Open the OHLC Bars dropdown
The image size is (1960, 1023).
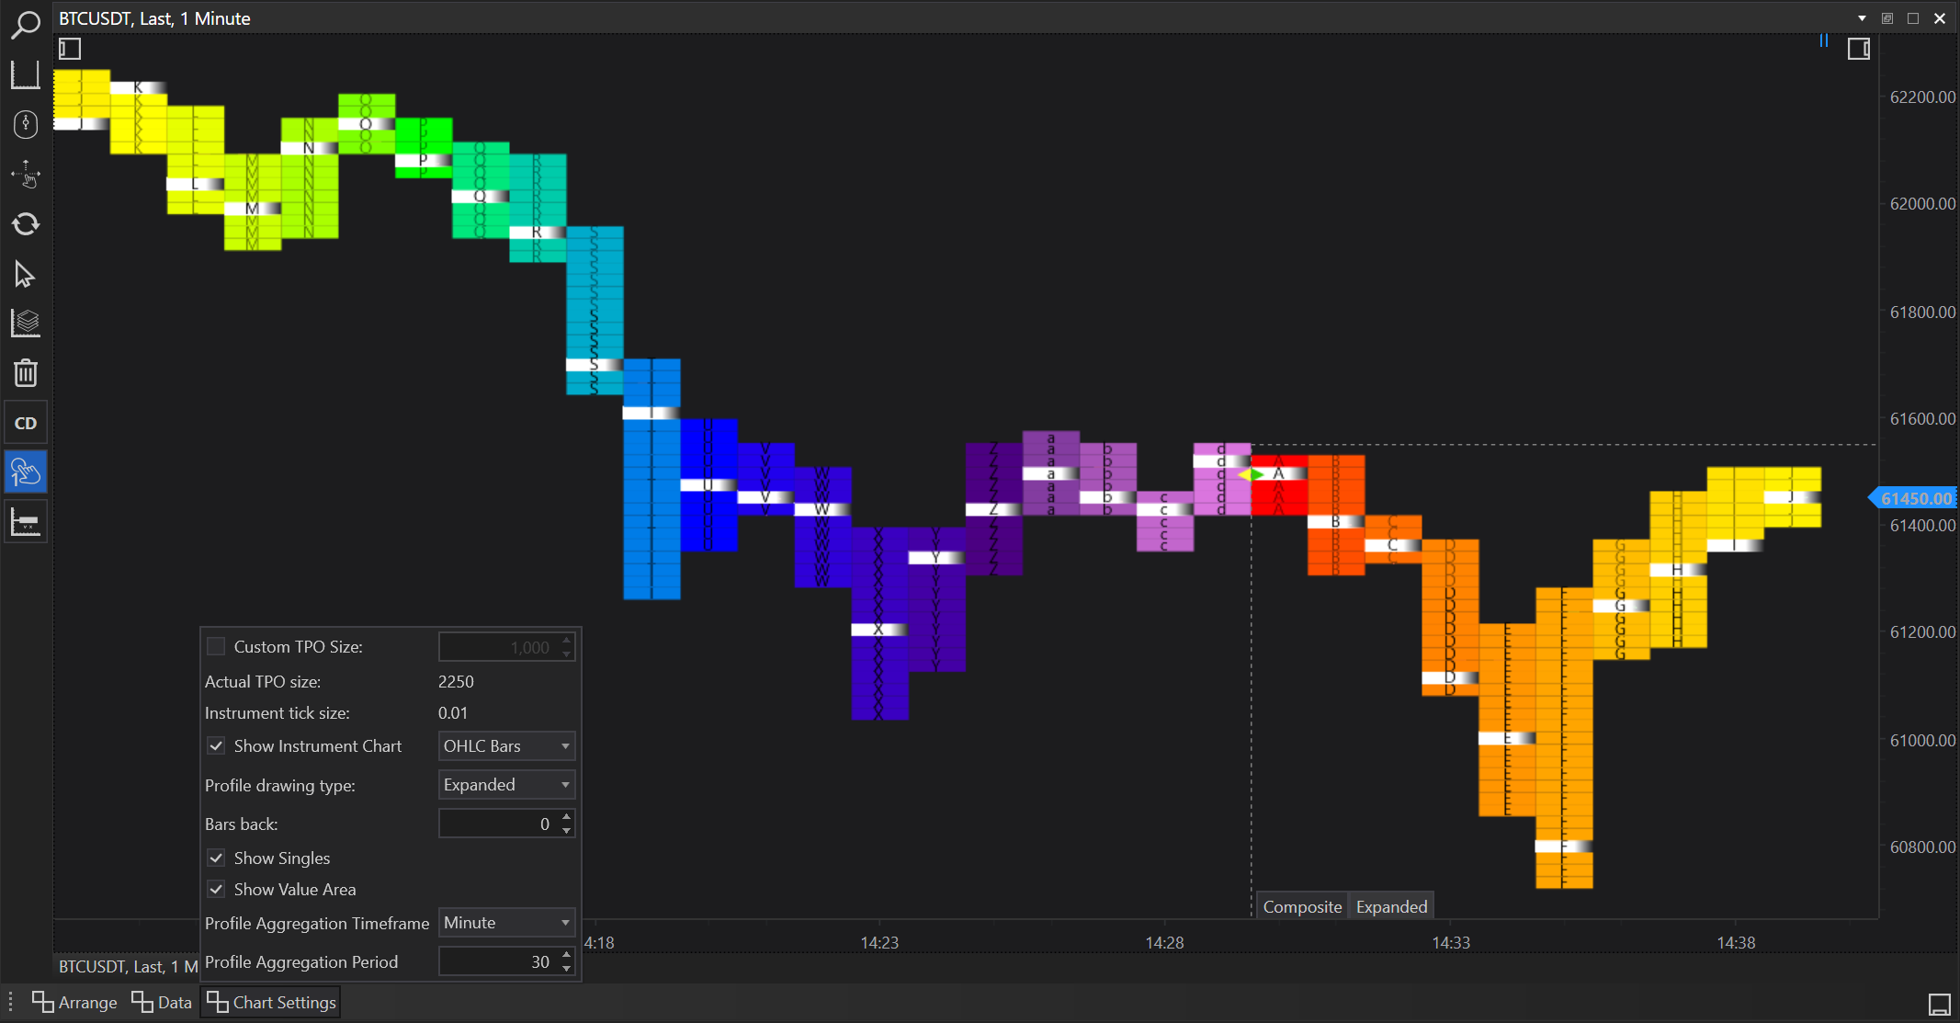506,745
